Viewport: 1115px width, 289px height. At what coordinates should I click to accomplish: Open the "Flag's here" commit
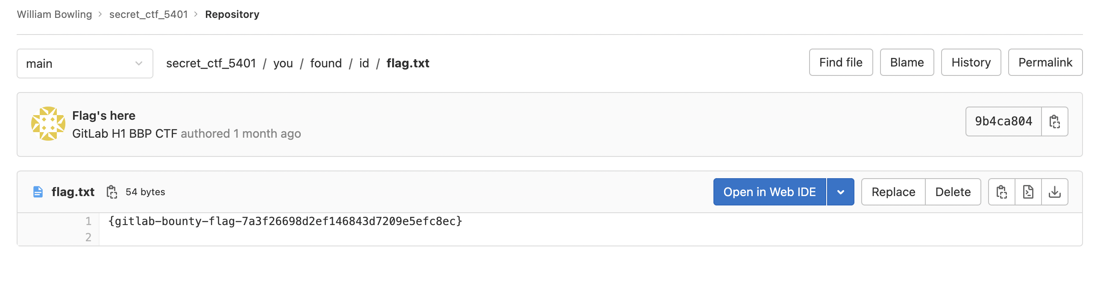(x=103, y=116)
